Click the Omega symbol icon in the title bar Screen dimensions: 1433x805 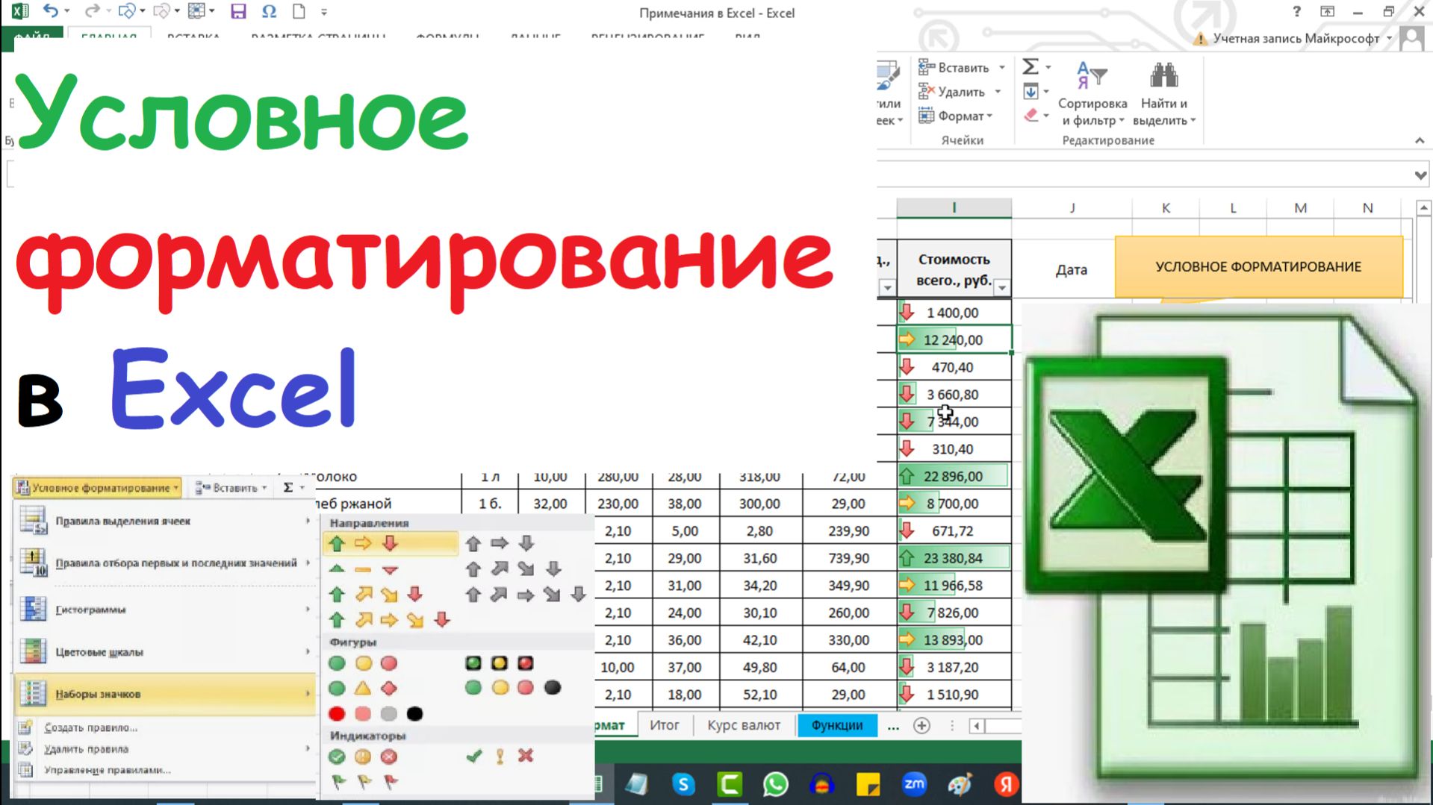[x=269, y=11]
